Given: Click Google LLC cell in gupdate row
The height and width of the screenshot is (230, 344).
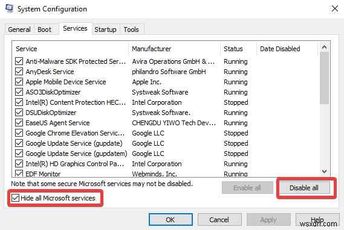Looking at the screenshot, I should pyautogui.click(x=148, y=143).
